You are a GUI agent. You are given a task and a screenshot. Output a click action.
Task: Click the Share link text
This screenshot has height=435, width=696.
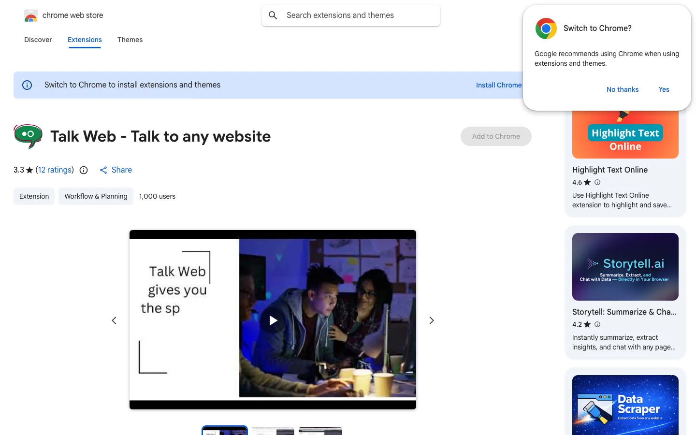coord(122,170)
